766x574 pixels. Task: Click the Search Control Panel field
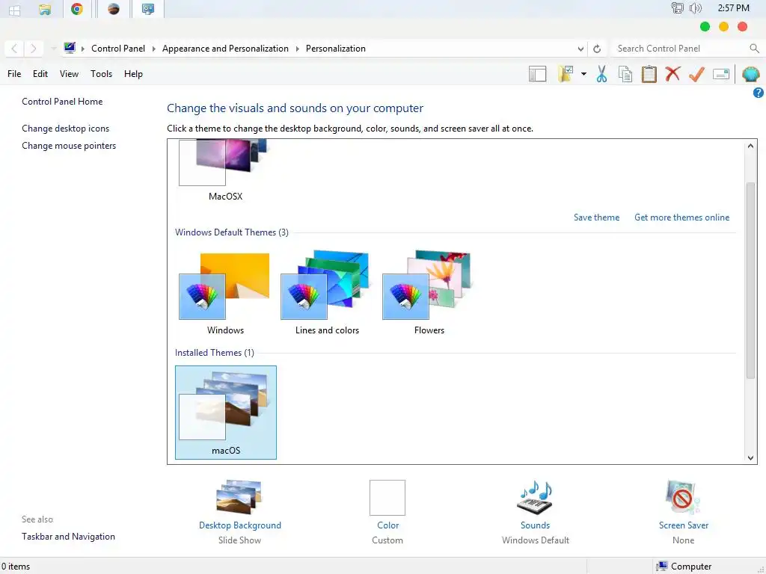coord(681,49)
